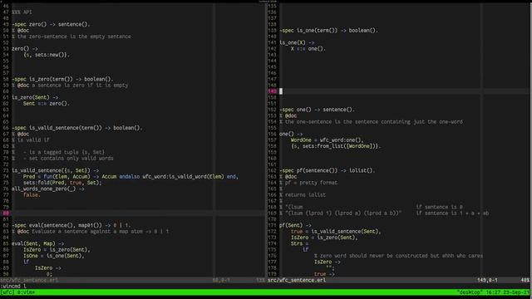Click 'if' keyword on line 88
The image size is (532, 299).
click(x=26, y=262)
